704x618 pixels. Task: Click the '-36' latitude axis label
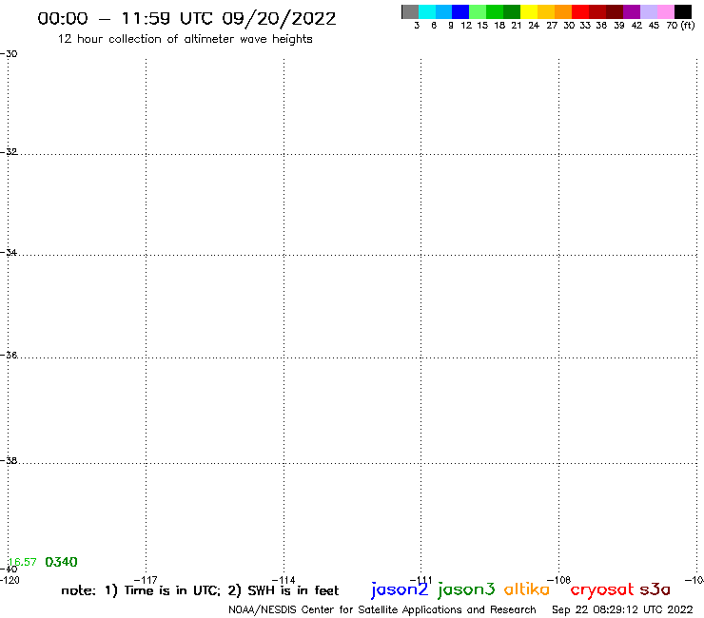9,355
